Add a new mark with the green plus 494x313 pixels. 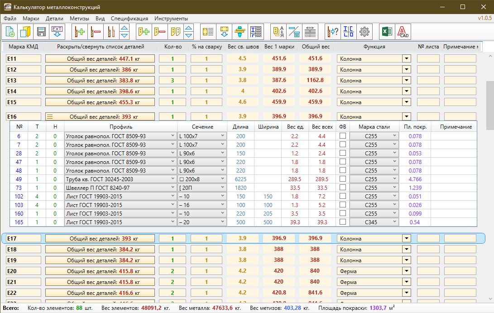pos(80,32)
